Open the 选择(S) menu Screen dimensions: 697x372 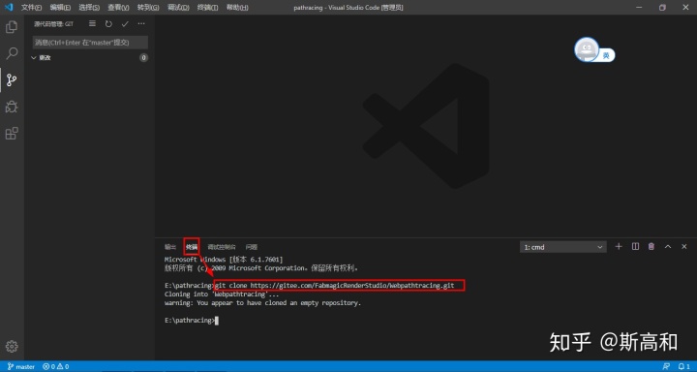pos(89,8)
